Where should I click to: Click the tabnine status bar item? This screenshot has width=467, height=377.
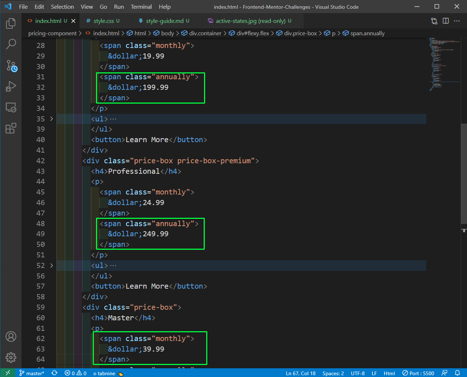(108, 373)
